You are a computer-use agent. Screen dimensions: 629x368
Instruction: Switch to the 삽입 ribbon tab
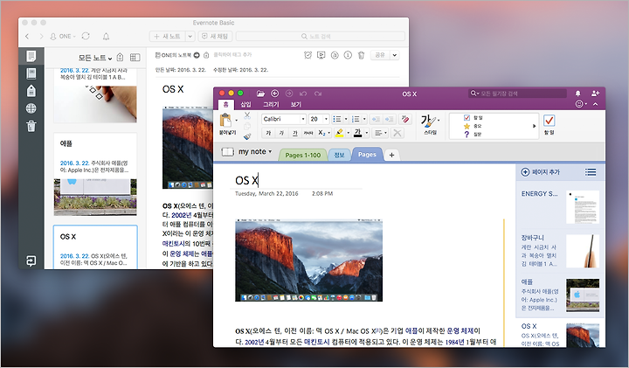click(x=245, y=104)
